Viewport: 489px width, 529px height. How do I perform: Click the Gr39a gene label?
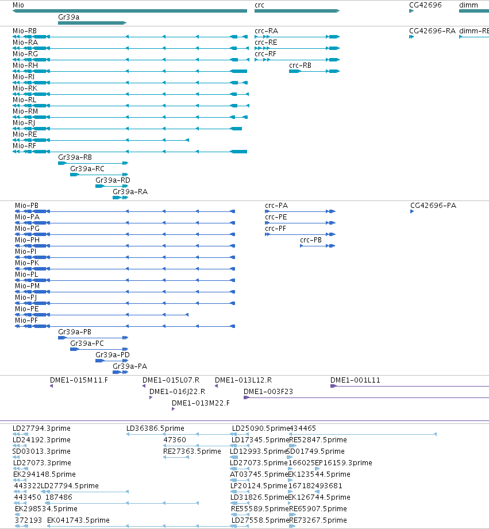pos(69,17)
